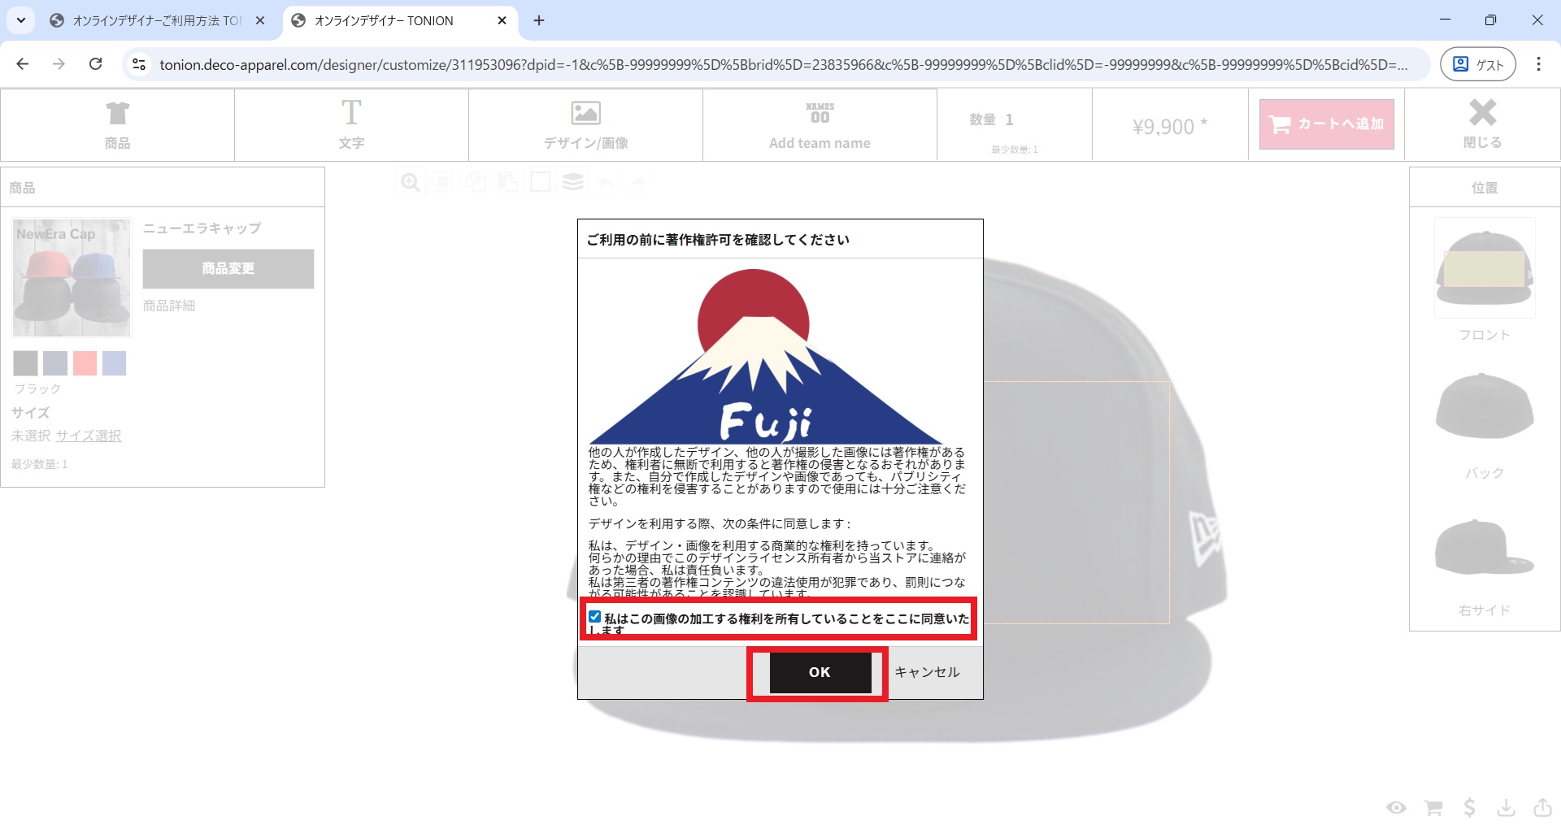Click the share/upload icon at bottom right

click(1542, 807)
